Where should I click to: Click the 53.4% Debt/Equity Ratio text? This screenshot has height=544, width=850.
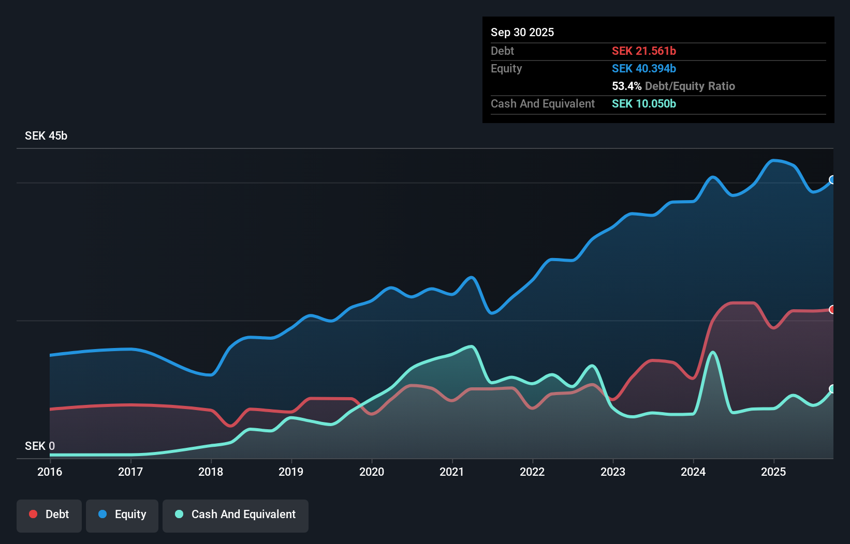point(673,86)
